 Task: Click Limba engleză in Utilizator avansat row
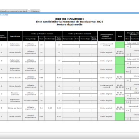click(106, 100)
